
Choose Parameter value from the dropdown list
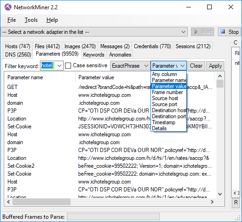[x=169, y=86]
